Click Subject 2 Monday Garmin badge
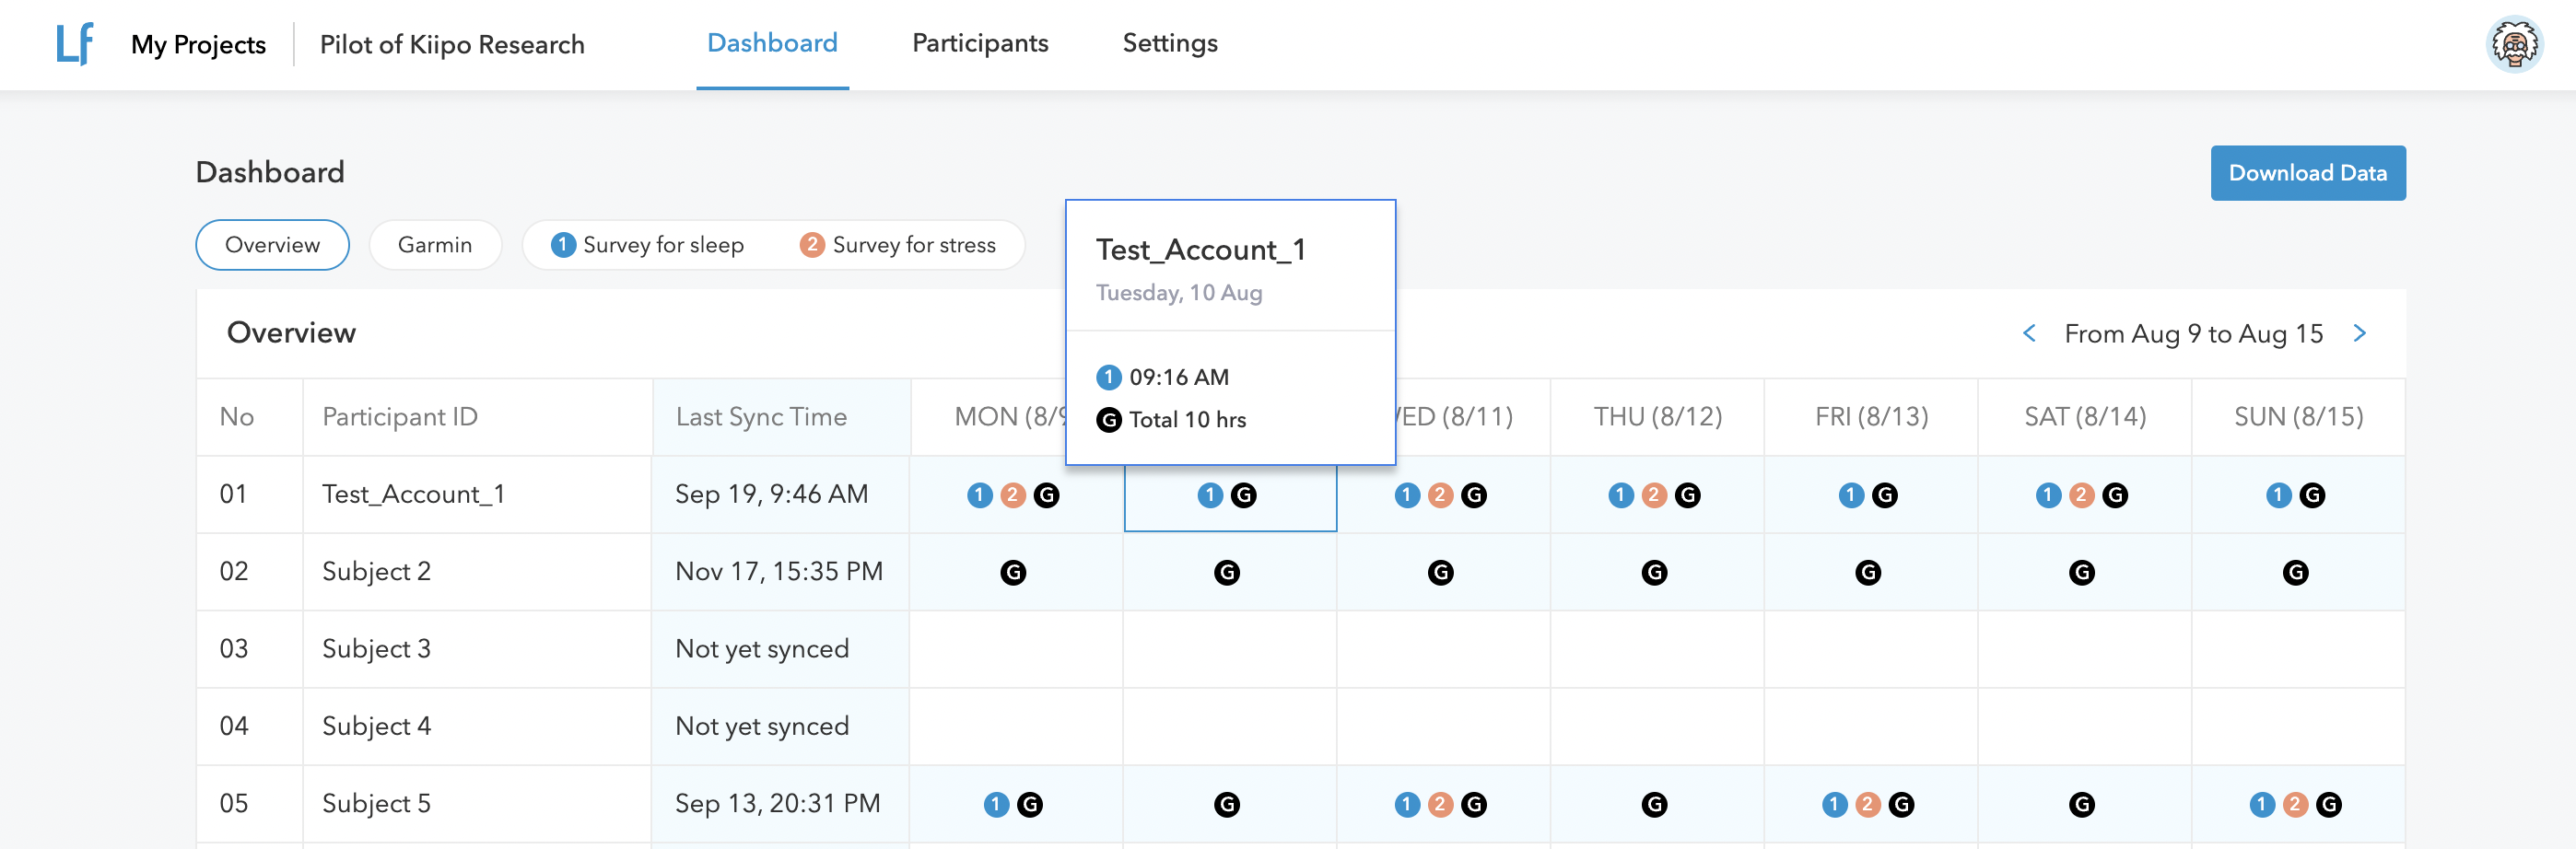 pos(1013,572)
